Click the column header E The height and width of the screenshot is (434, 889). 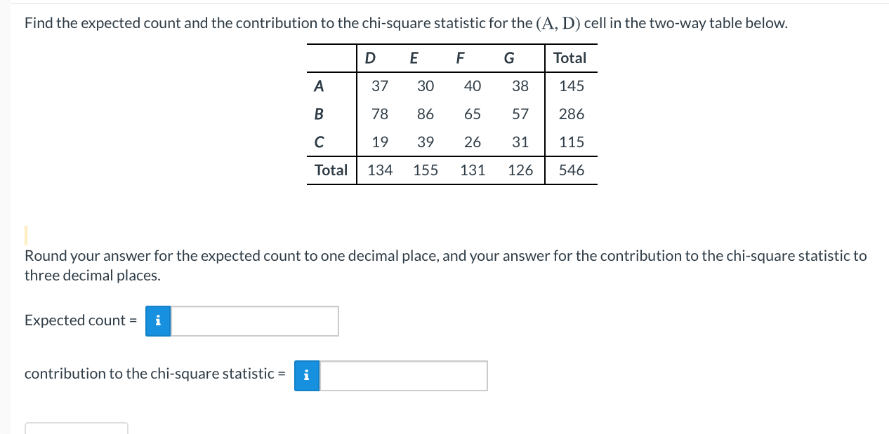[414, 57]
